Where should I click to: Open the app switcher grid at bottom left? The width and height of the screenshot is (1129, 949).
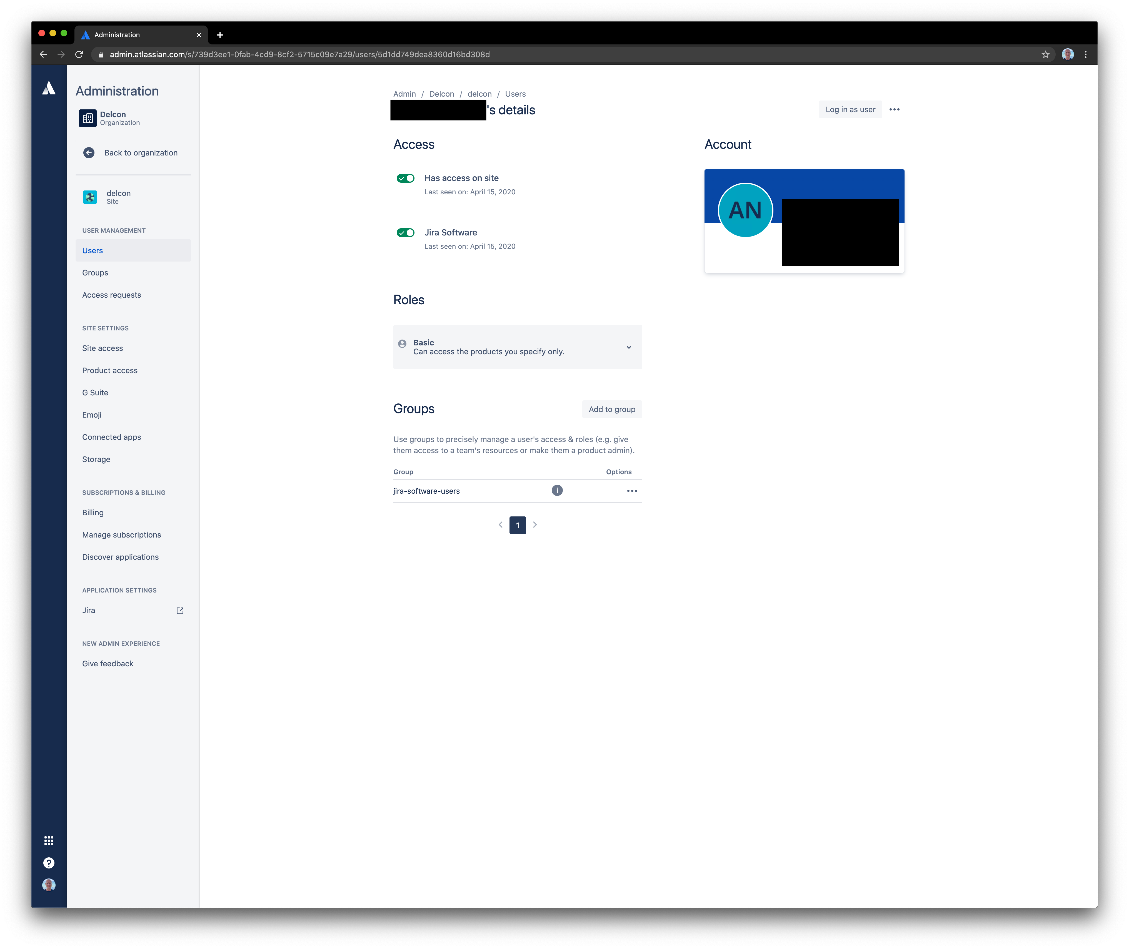[49, 840]
